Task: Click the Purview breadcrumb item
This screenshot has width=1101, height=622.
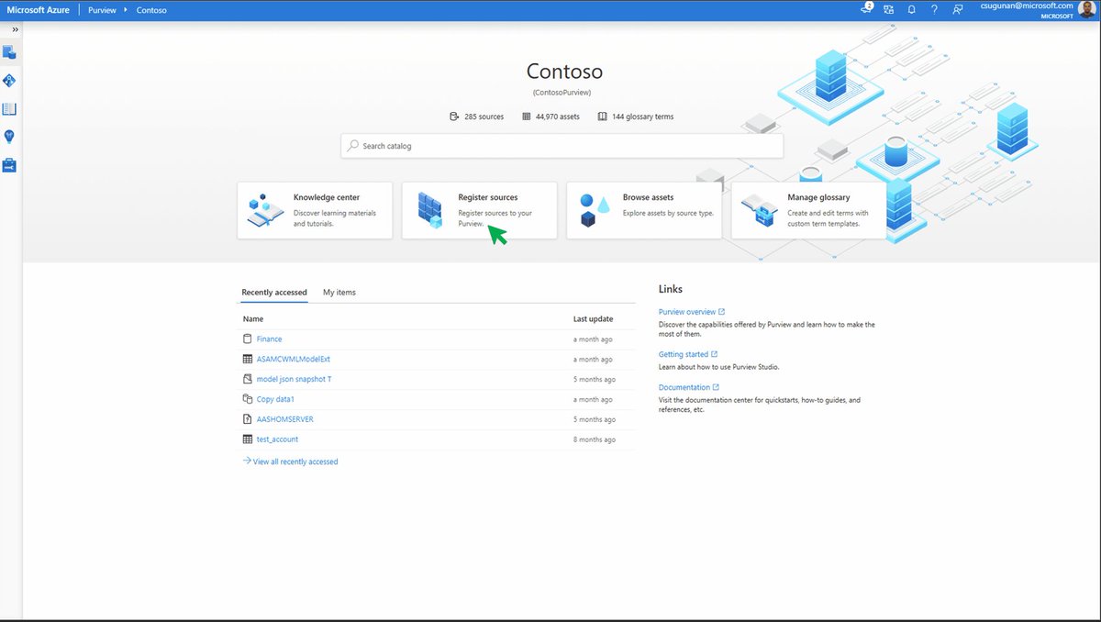Action: click(102, 9)
